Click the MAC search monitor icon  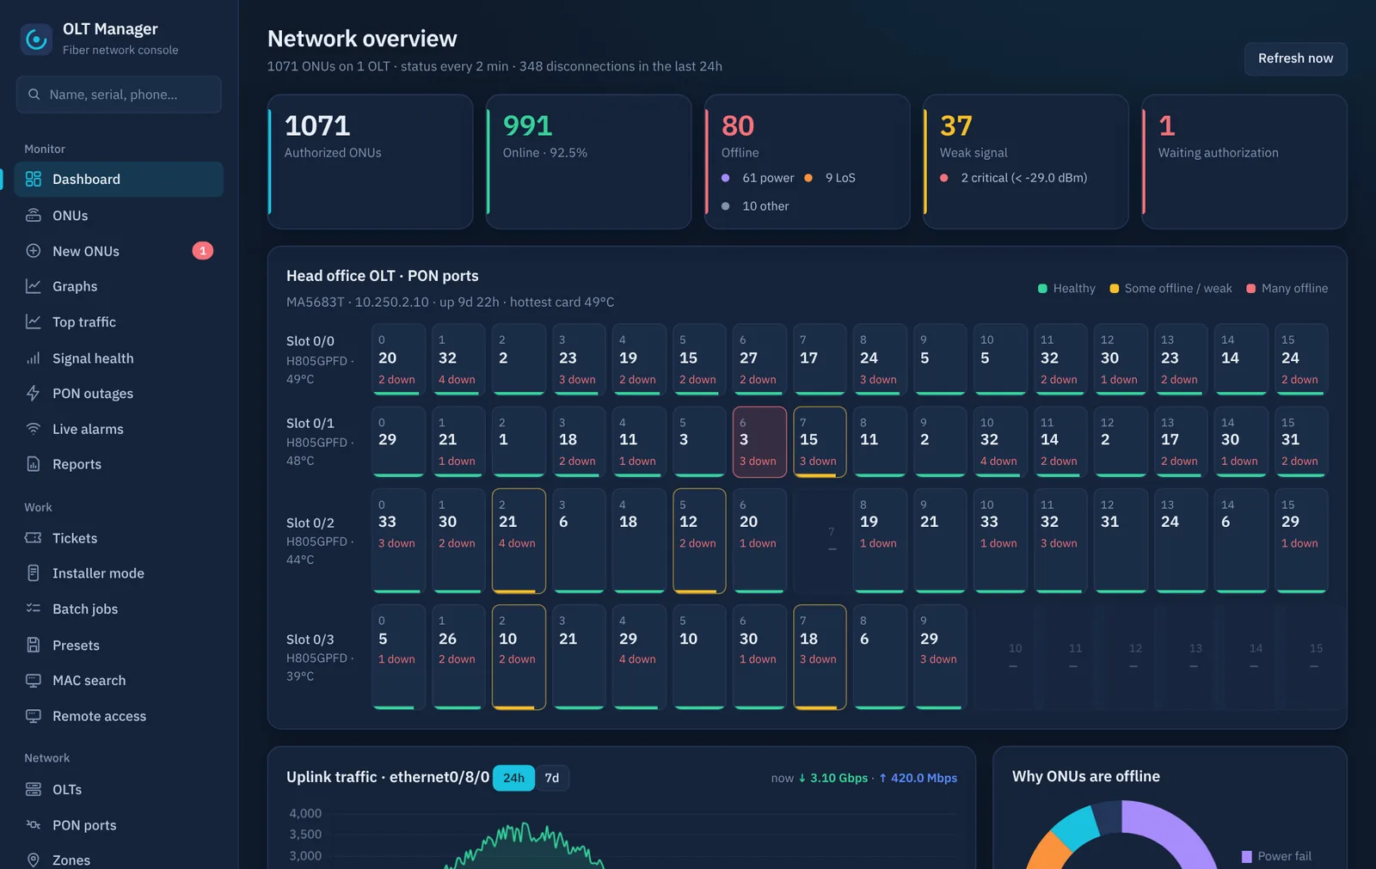[34, 680]
